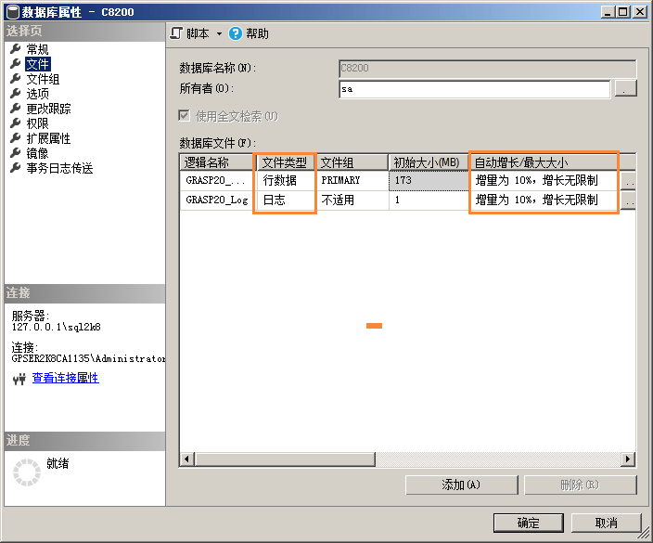Click the 行数据 file type cell
Viewport: 653px width, 543px height.
pos(286,181)
